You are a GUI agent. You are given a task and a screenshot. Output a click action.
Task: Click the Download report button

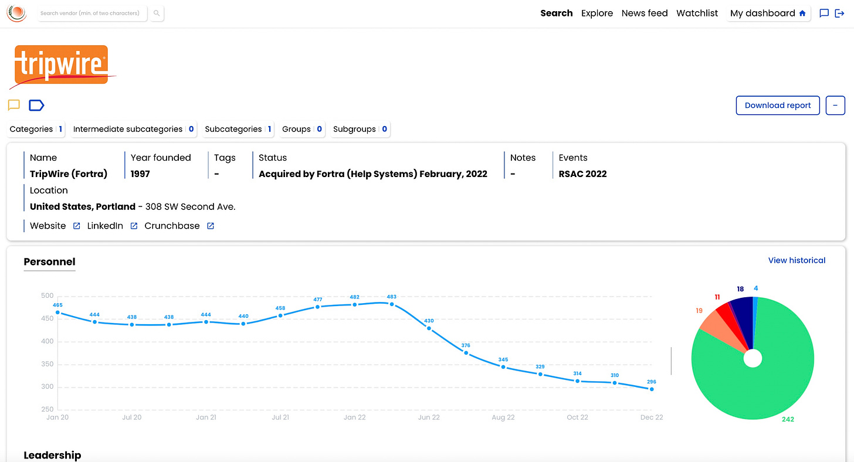pyautogui.click(x=778, y=106)
